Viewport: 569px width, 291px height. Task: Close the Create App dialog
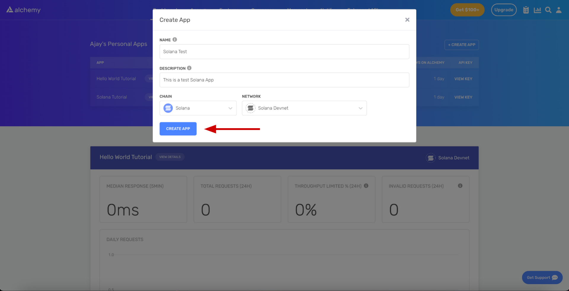pos(407,20)
